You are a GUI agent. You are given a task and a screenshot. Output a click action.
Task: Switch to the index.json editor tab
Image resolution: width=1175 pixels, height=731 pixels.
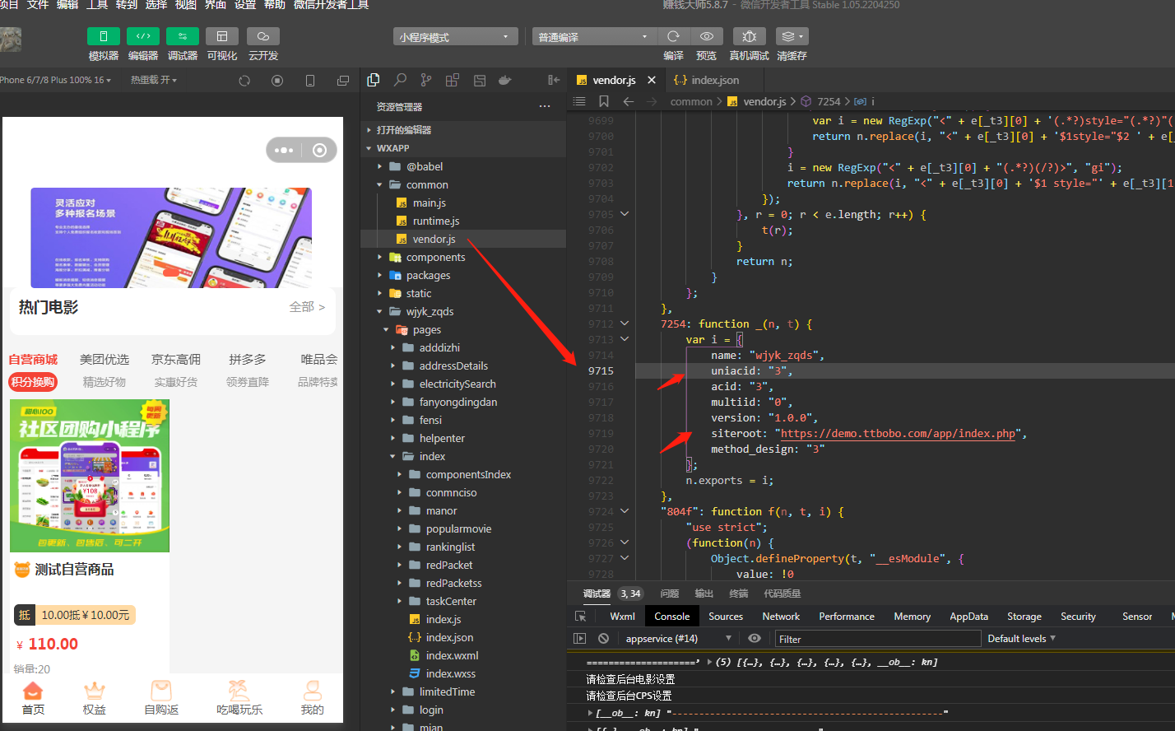point(713,80)
